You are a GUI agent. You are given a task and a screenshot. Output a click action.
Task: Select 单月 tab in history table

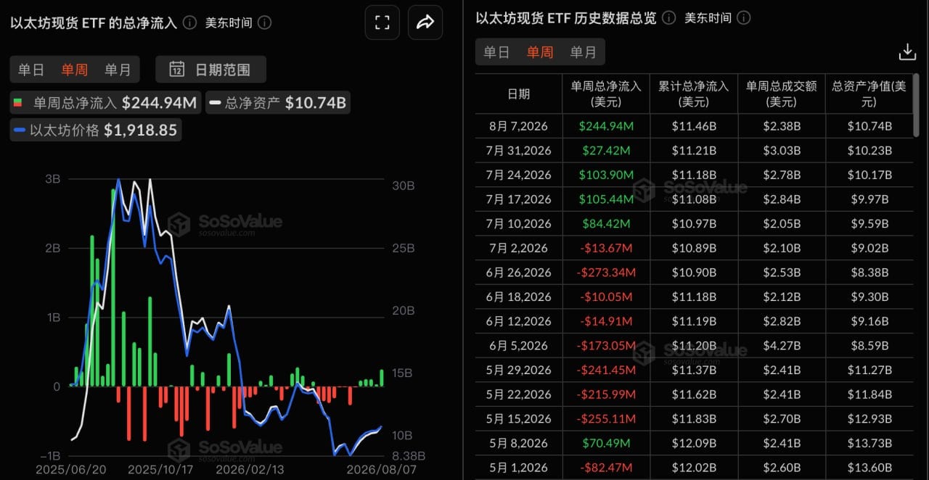click(584, 52)
